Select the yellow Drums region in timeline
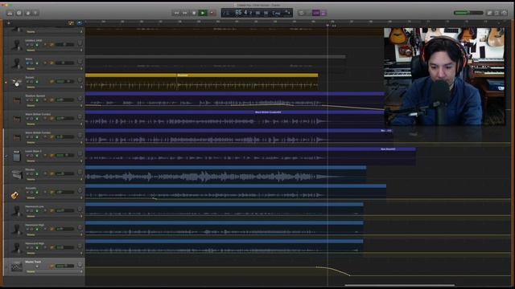515x289 pixels. tap(201, 82)
